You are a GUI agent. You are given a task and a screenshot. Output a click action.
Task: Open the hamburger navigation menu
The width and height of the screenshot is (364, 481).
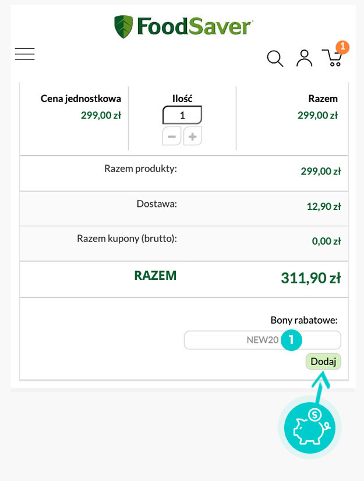click(25, 54)
